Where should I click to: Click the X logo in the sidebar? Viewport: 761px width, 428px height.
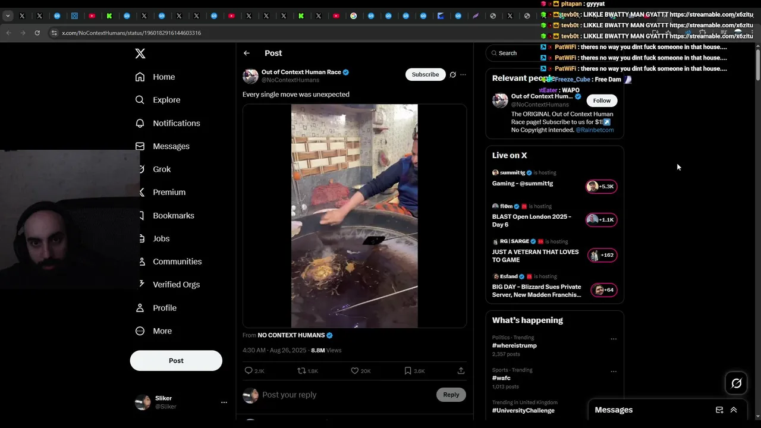coord(140,53)
